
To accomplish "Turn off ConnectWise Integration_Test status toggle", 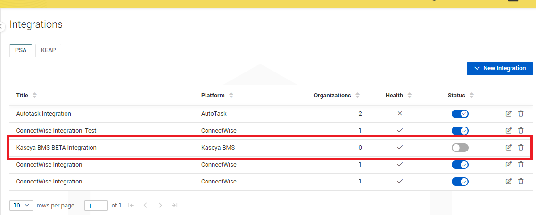I will pos(460,131).
